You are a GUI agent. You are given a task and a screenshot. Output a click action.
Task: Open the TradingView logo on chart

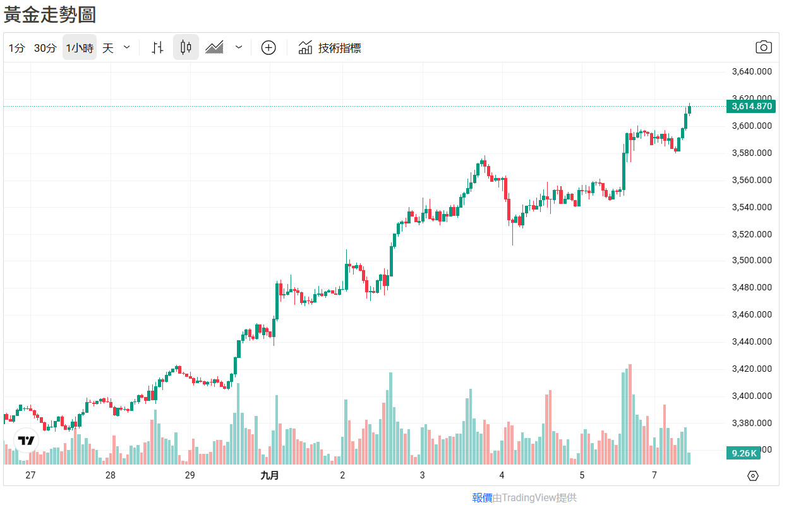[26, 440]
